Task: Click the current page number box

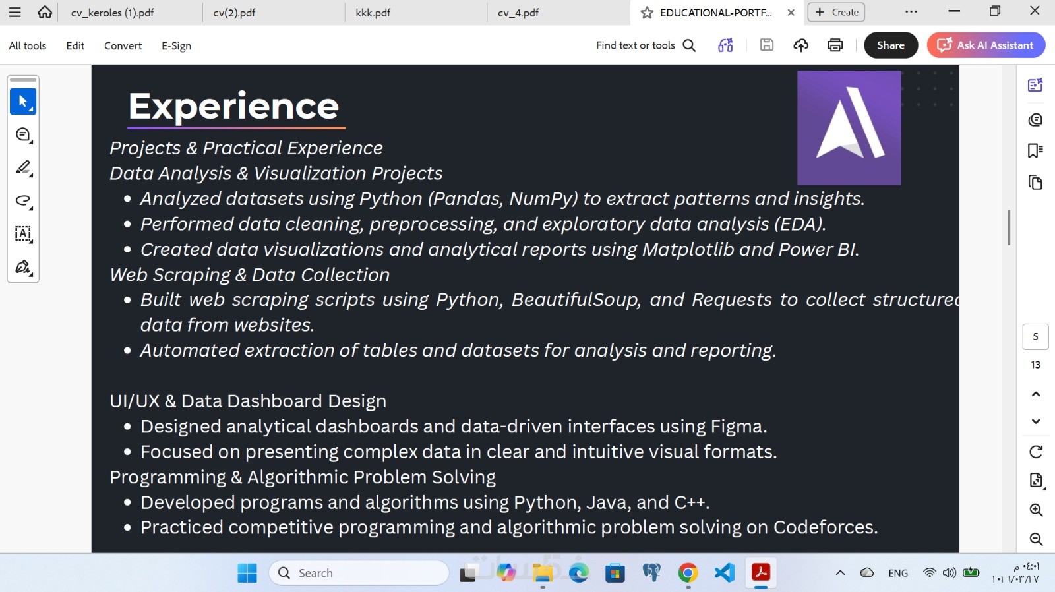Action: (1035, 337)
